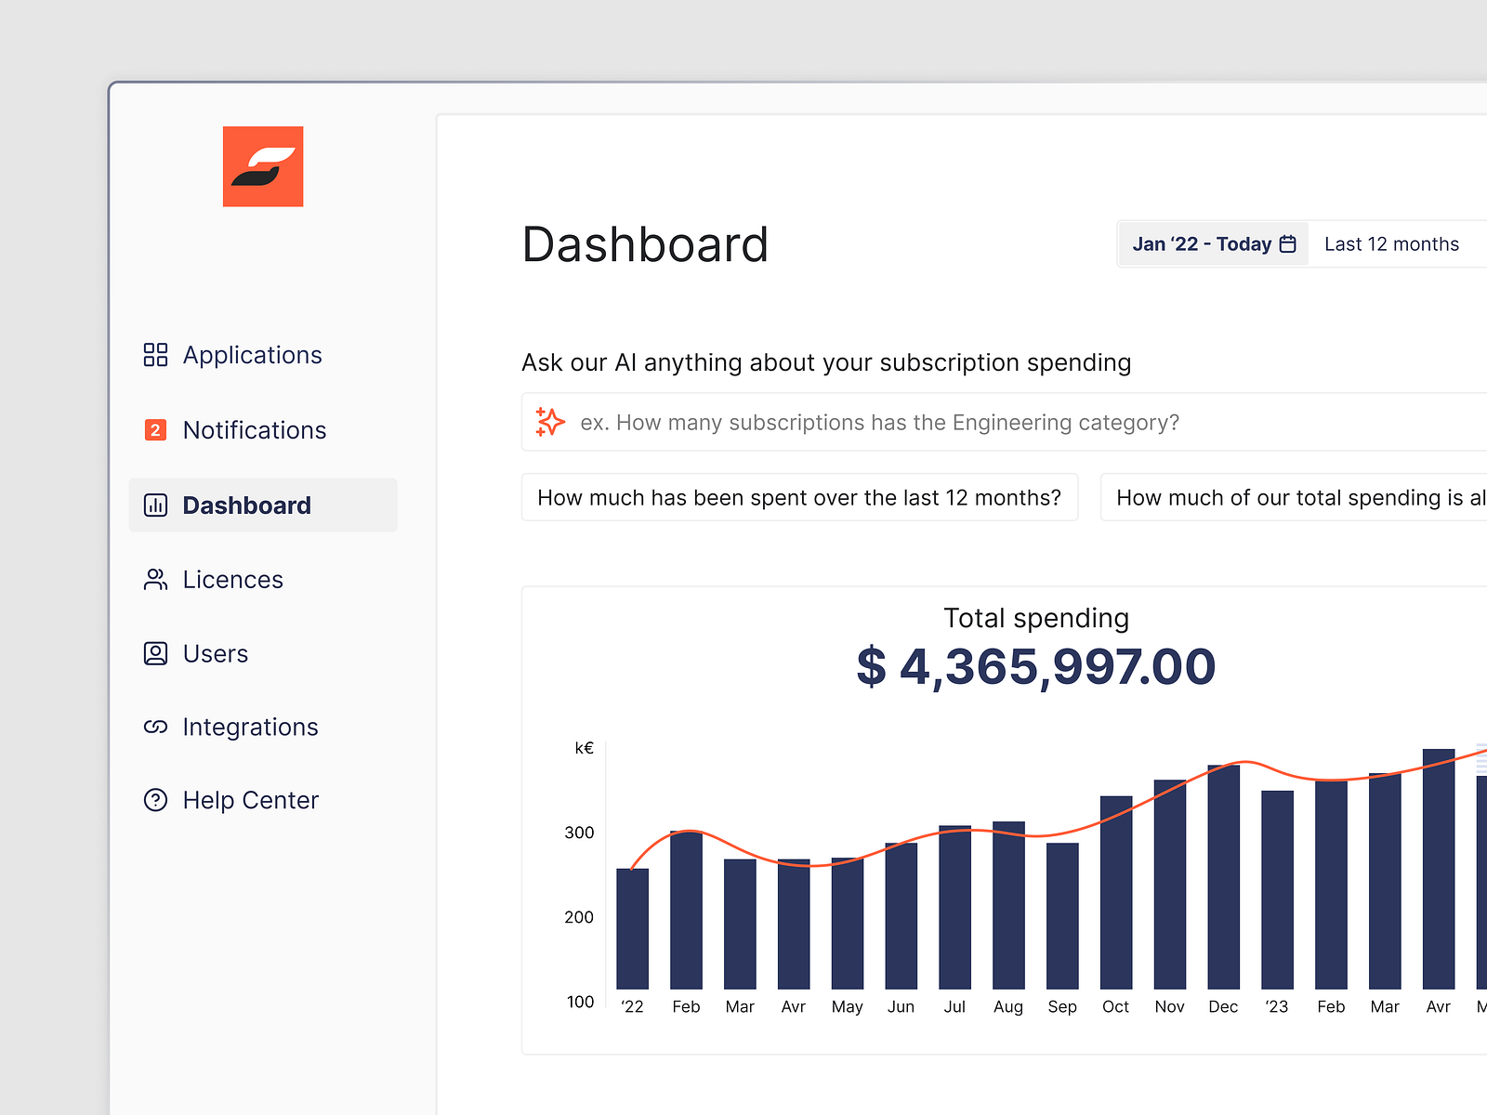Choose 'How much has been spent' suggestion

click(799, 498)
